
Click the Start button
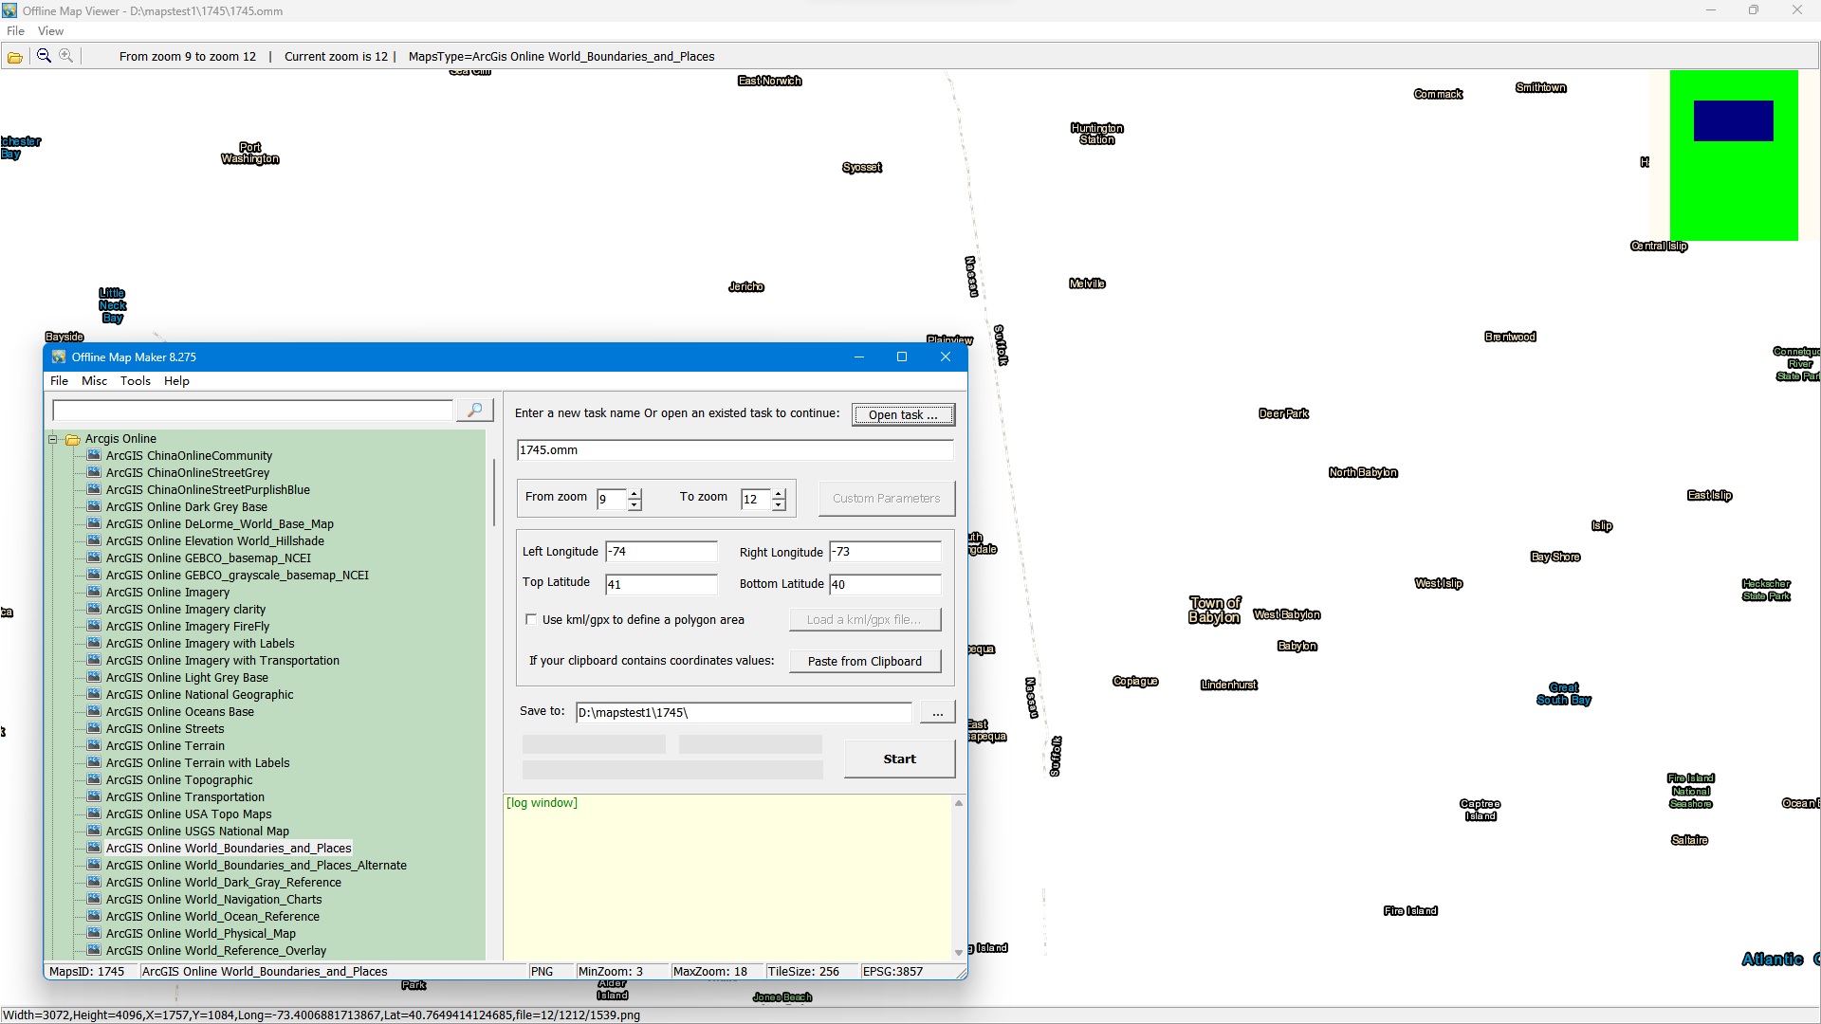tap(899, 759)
